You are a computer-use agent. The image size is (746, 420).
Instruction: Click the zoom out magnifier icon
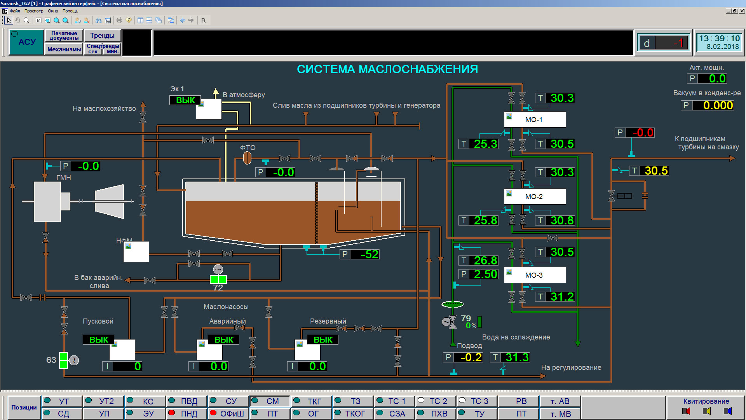pyautogui.click(x=57, y=20)
